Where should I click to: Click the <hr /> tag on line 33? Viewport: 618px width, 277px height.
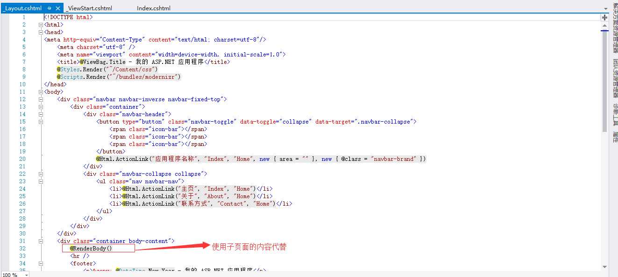click(x=80, y=256)
